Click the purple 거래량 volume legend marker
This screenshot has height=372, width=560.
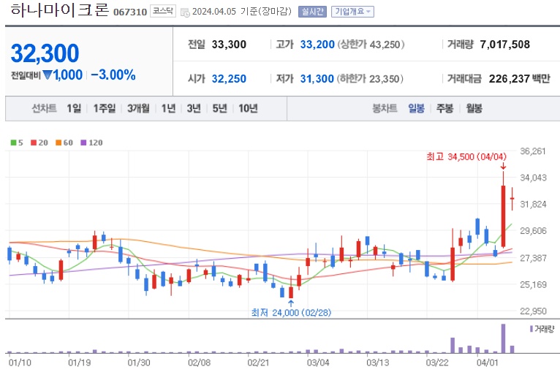pyautogui.click(x=531, y=329)
